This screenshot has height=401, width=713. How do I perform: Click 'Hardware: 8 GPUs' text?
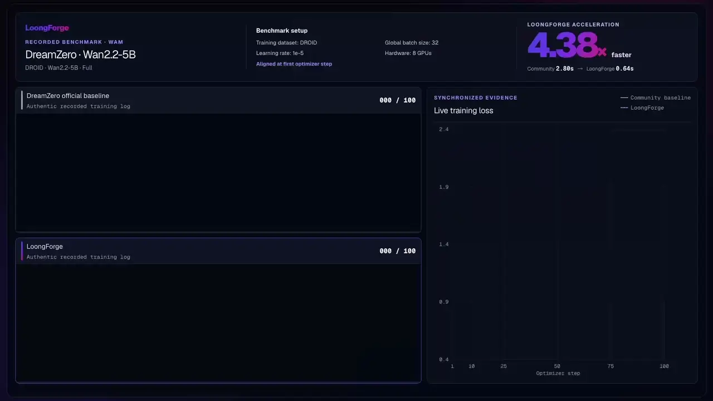pos(408,53)
